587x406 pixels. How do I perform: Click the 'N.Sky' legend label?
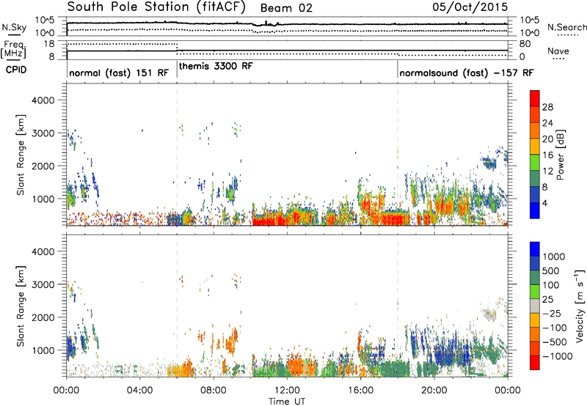pyautogui.click(x=14, y=27)
